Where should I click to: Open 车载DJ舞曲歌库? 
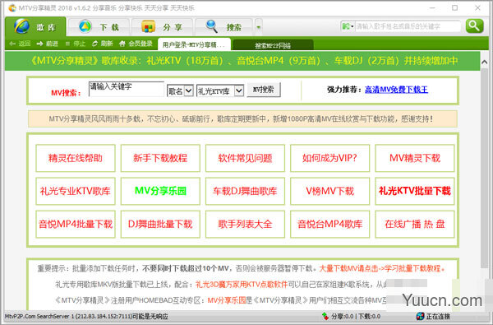(245, 191)
